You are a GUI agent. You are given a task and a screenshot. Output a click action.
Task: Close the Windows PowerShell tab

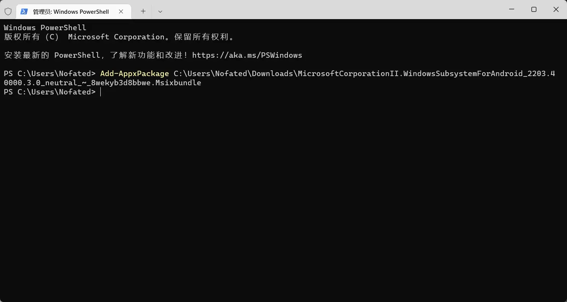[x=121, y=11]
